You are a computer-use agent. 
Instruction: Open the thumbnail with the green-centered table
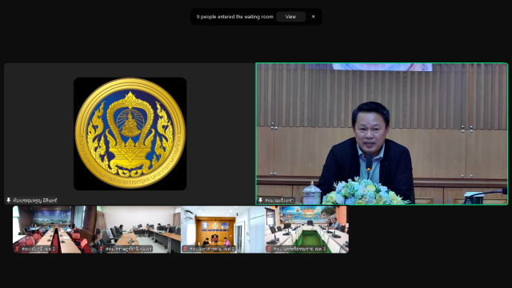(306, 230)
